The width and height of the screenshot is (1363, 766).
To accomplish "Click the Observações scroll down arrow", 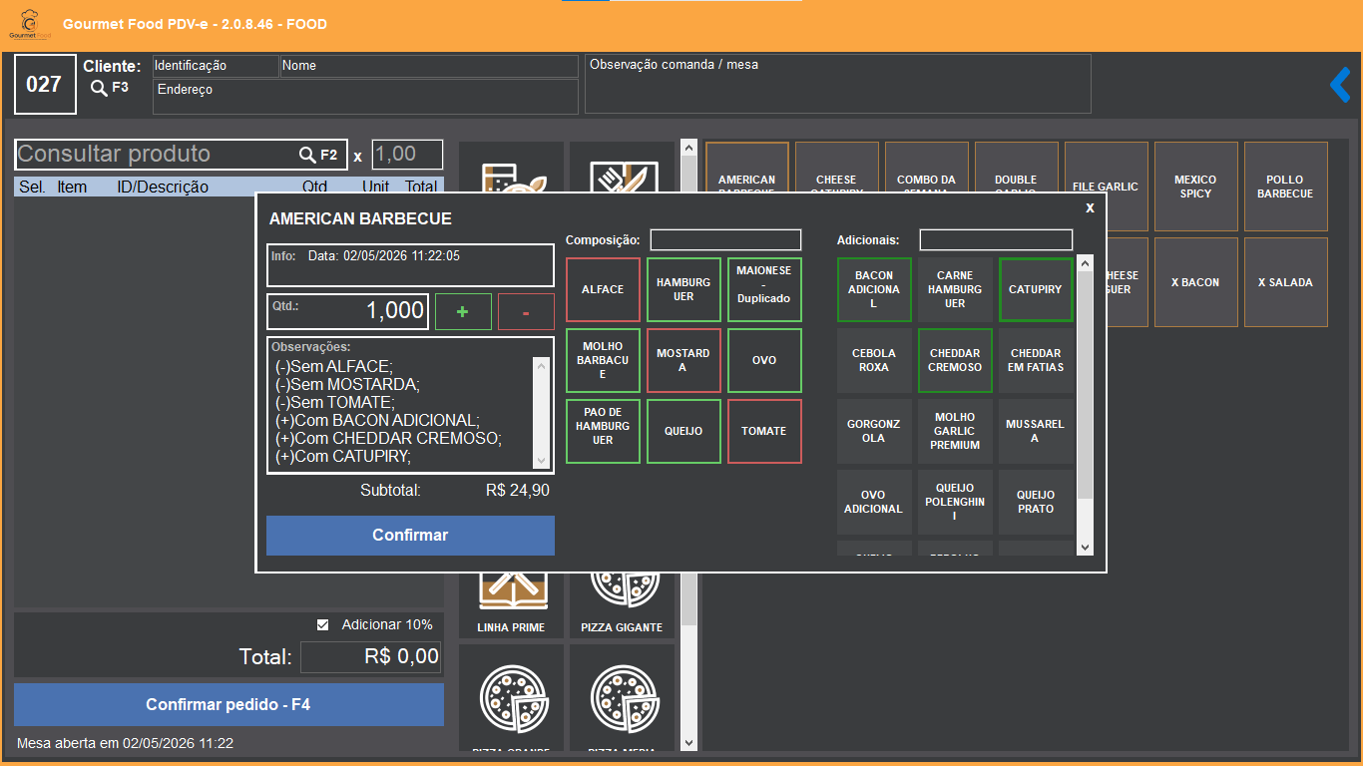I will tap(542, 460).
